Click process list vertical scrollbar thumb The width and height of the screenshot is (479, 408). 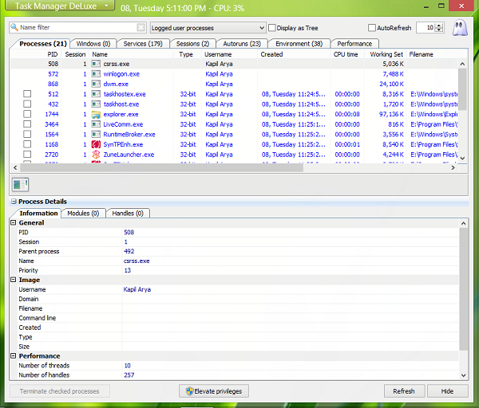(462, 89)
